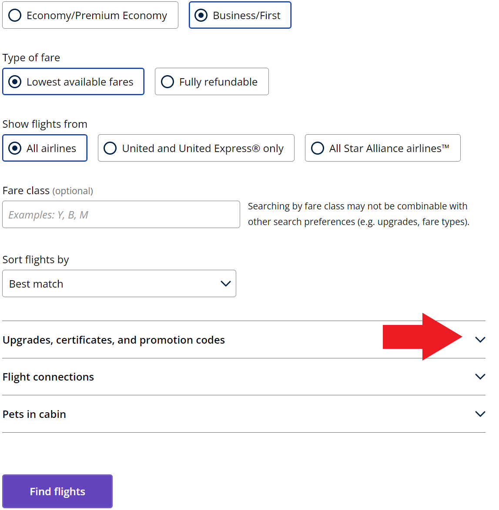The image size is (499, 510).
Task: Click the Economy/Premium Economy radio circle
Action: coord(15,15)
